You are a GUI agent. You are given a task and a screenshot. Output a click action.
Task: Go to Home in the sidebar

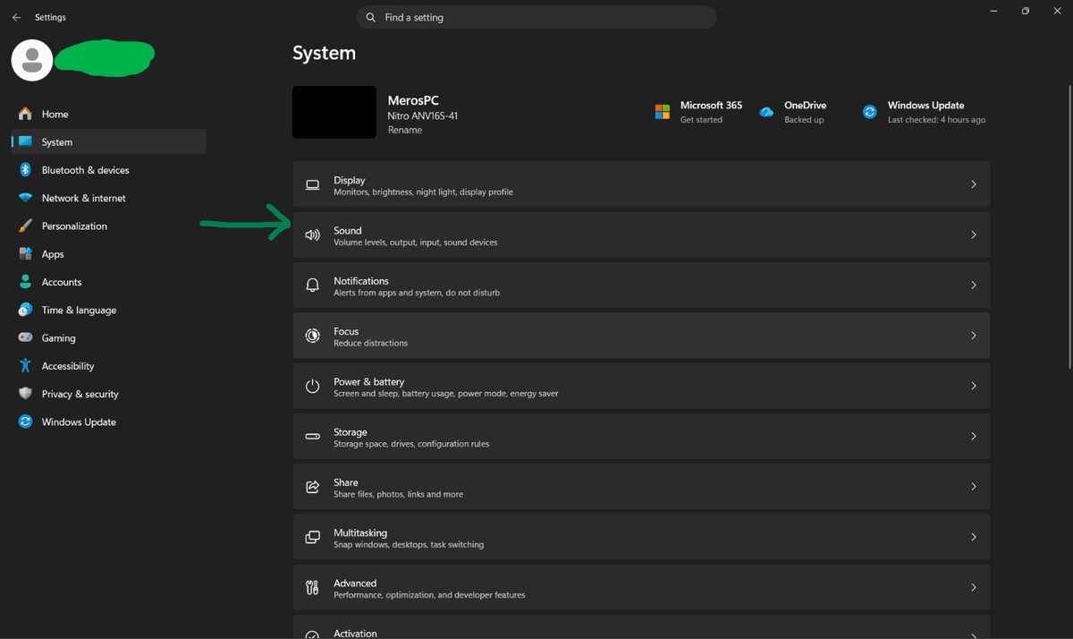(x=108, y=114)
